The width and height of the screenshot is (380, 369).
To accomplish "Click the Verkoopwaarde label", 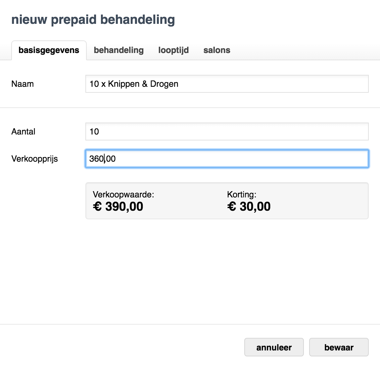I will click(x=123, y=194).
